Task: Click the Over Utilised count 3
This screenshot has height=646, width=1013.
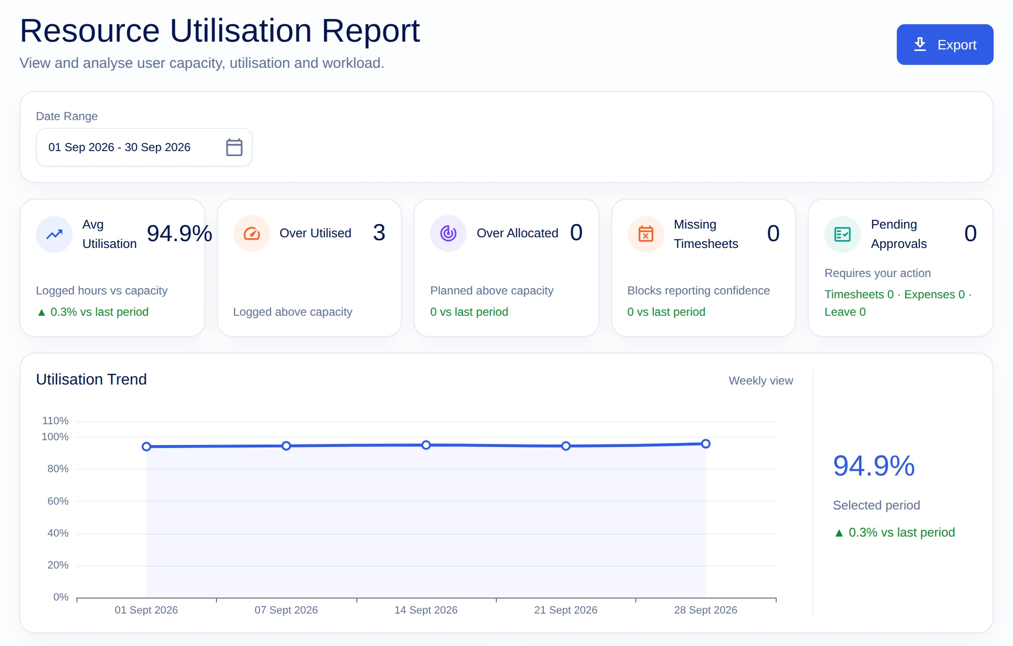Action: coord(379,233)
